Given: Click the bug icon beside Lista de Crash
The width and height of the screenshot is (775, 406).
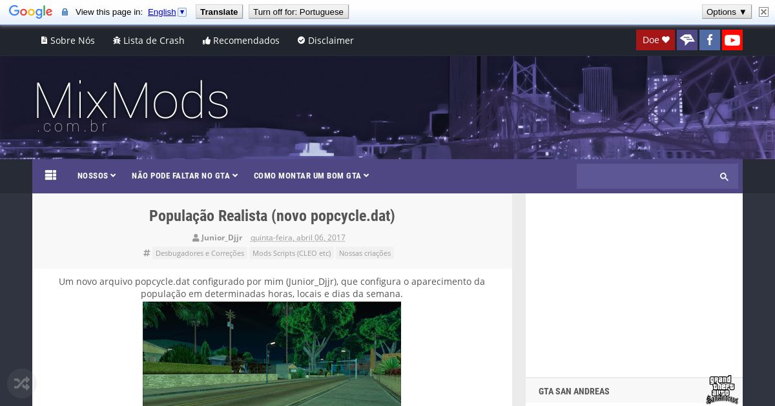Looking at the screenshot, I should point(117,40).
